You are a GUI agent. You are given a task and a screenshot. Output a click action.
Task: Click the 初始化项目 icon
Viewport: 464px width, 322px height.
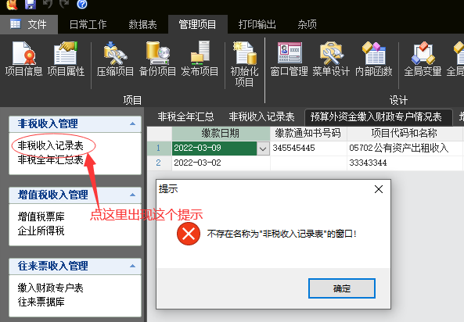244,63
